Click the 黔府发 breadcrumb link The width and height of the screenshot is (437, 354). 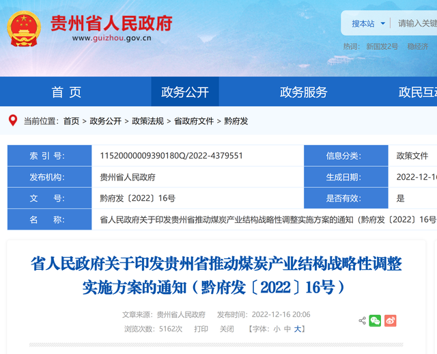[x=236, y=121]
